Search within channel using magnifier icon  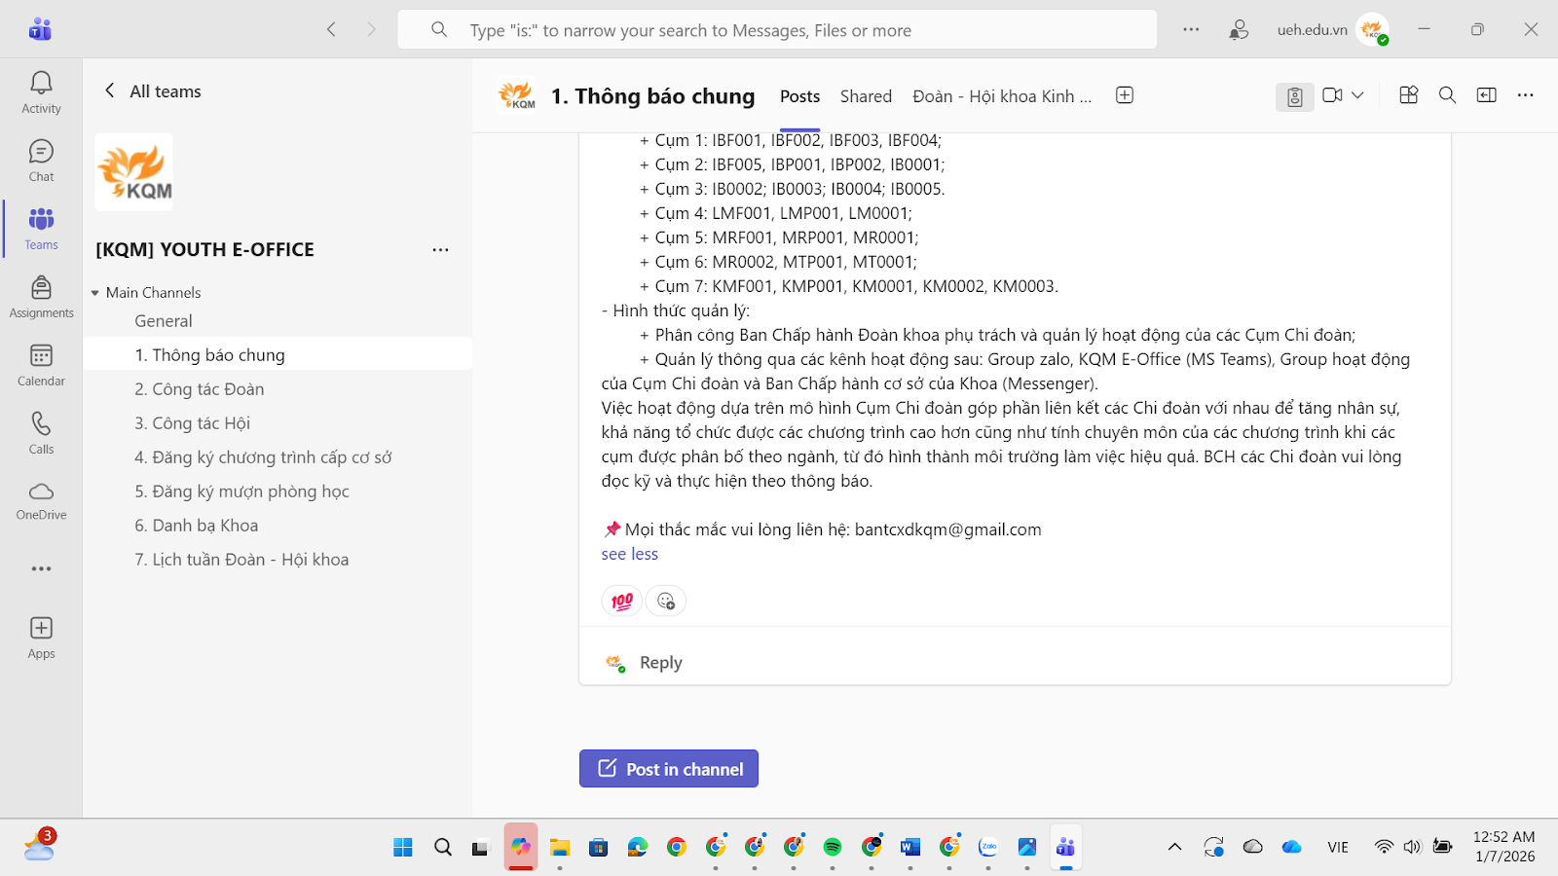click(1447, 95)
